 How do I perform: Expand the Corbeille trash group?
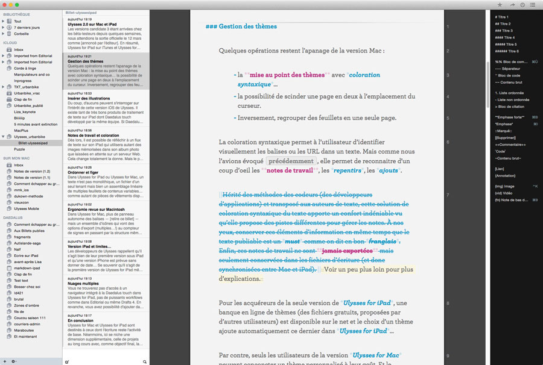pos(3,34)
